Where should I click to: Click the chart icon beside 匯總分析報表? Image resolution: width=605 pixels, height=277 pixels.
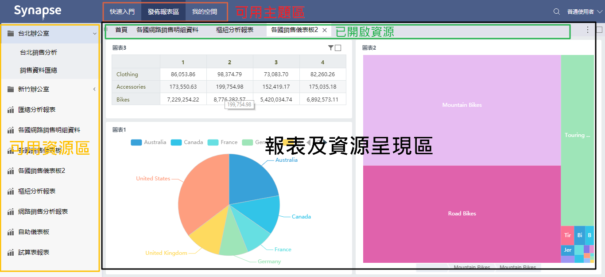[x=11, y=110]
